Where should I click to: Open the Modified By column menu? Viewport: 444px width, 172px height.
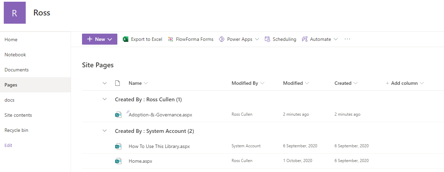[262, 83]
